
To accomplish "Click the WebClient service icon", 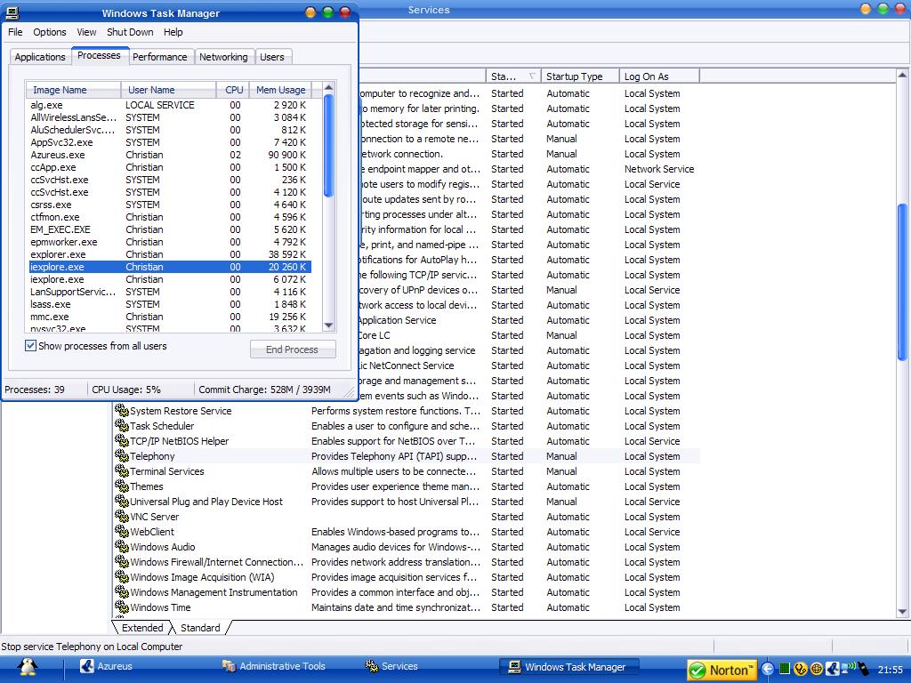I will click(x=121, y=531).
